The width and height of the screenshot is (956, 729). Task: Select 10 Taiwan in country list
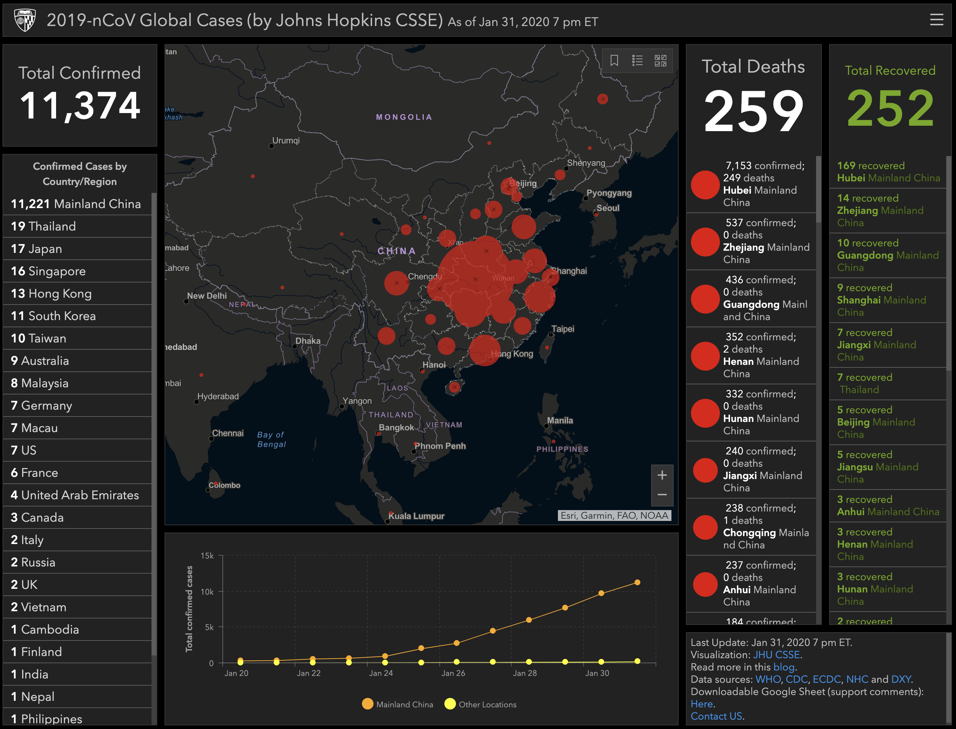pyautogui.click(x=77, y=338)
